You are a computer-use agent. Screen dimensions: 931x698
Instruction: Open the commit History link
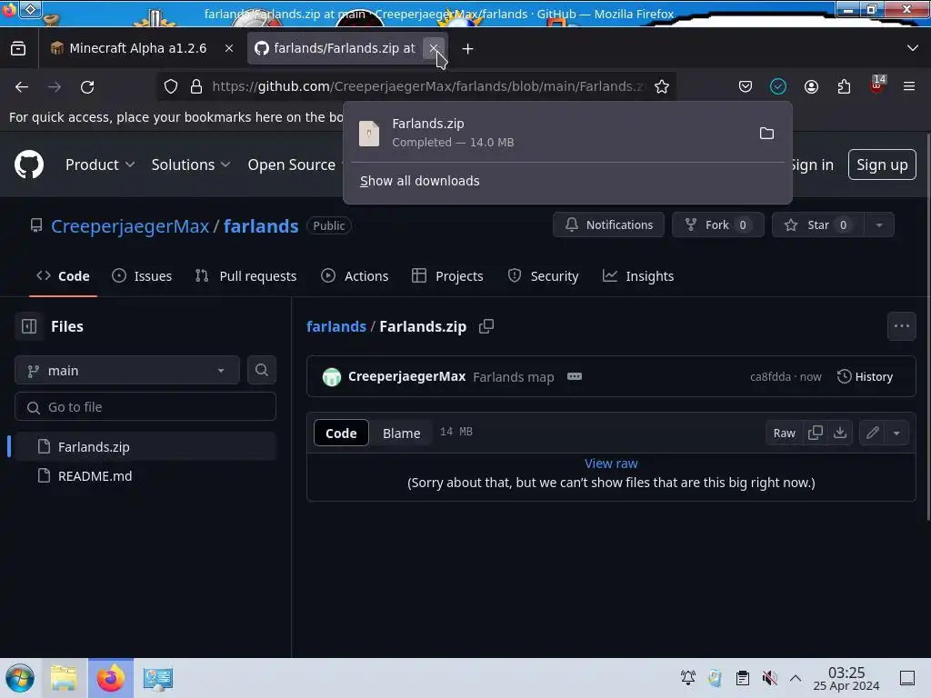(866, 376)
